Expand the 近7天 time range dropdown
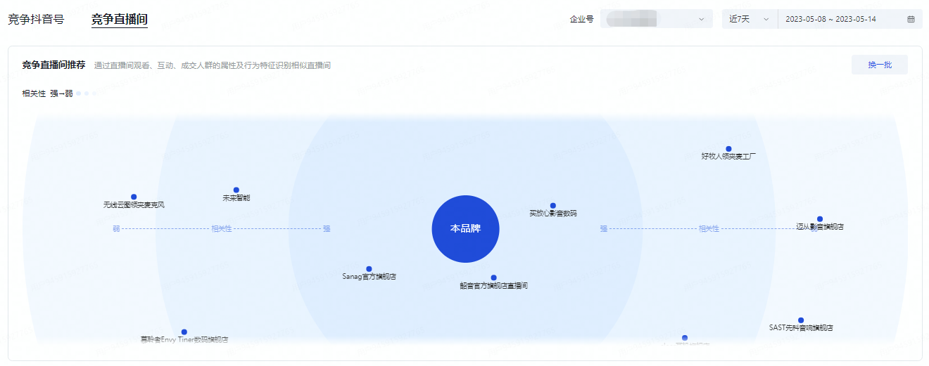 pos(750,19)
